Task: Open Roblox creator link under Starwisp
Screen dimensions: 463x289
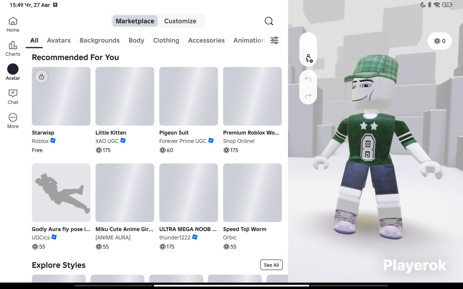Action: pyautogui.click(x=40, y=141)
